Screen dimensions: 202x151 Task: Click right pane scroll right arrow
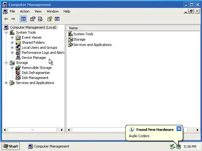click(198, 130)
